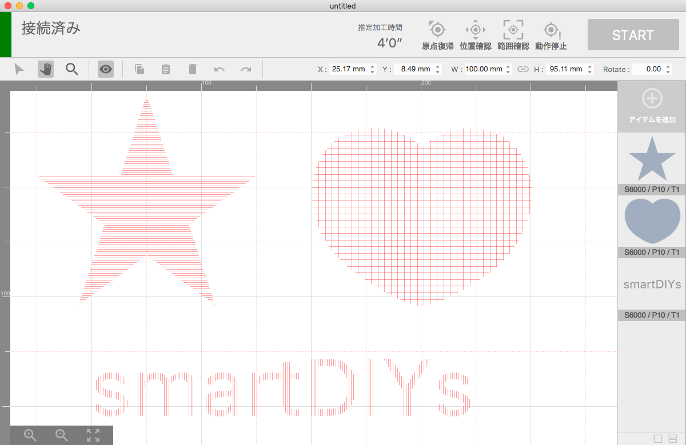The width and height of the screenshot is (686, 445).
Task: Select the H height field
Action: 565,69
